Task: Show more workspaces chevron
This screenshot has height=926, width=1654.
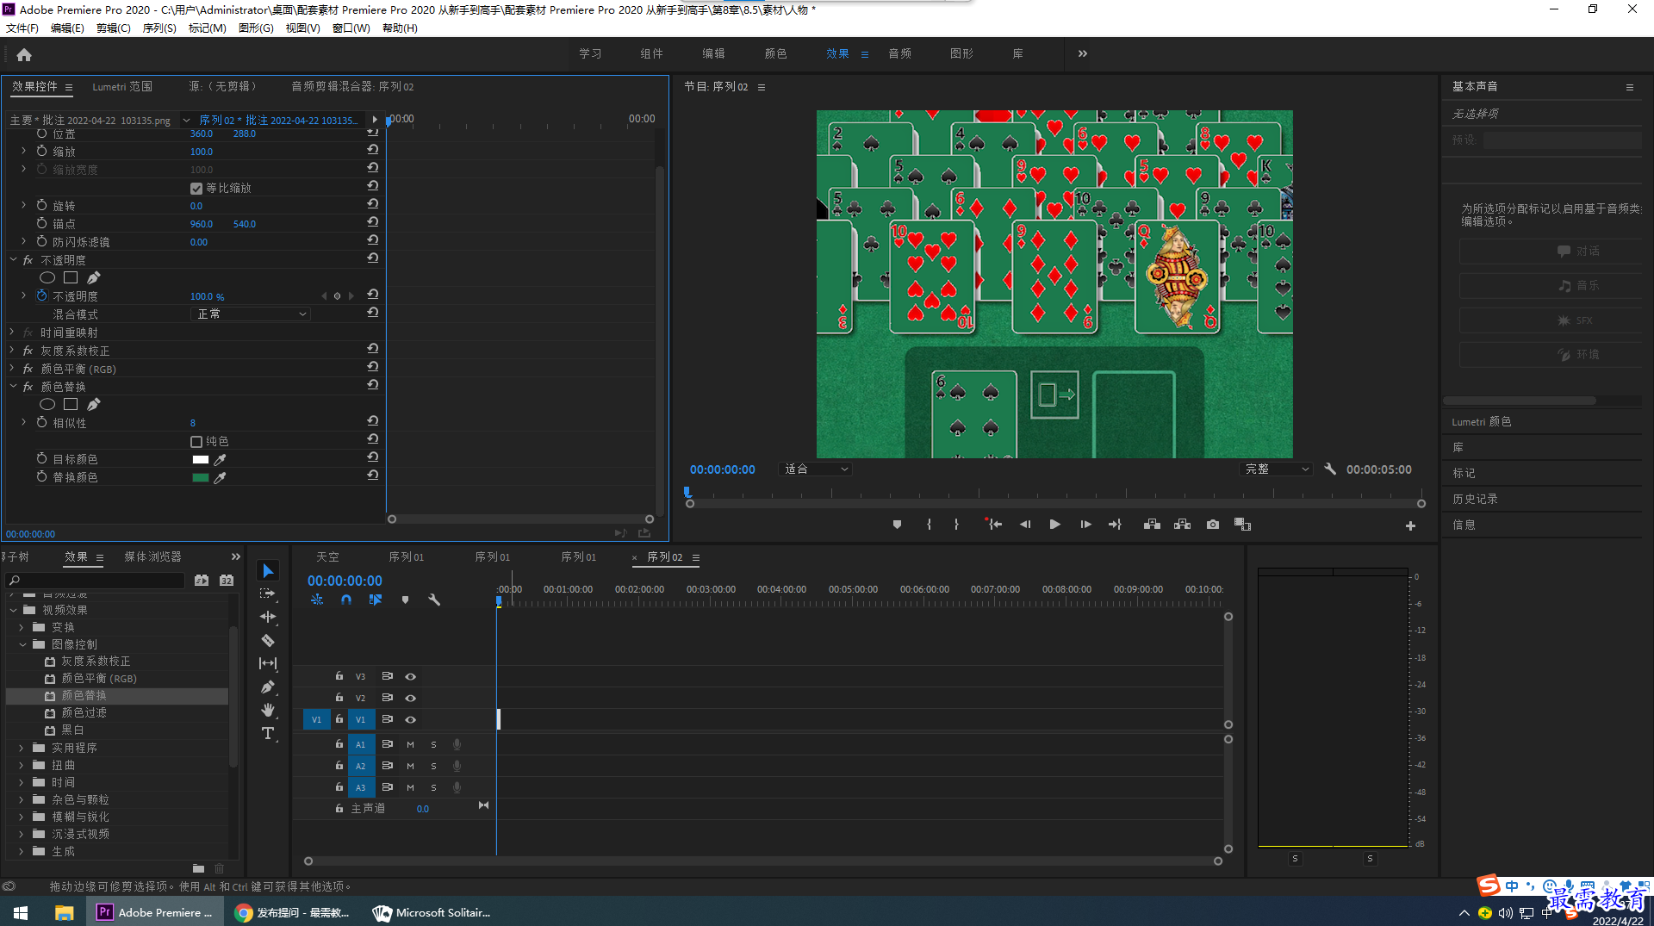Action: (x=1083, y=53)
